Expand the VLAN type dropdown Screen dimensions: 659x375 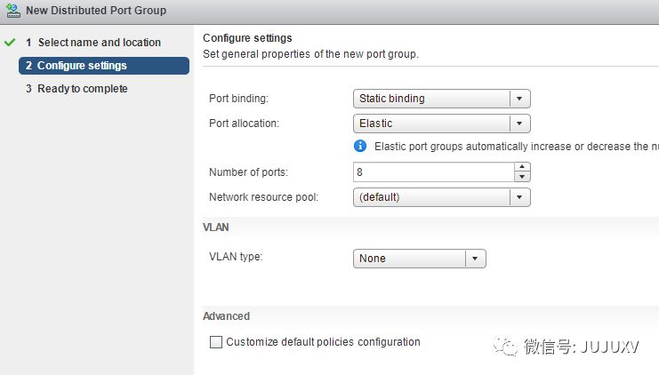tap(476, 259)
